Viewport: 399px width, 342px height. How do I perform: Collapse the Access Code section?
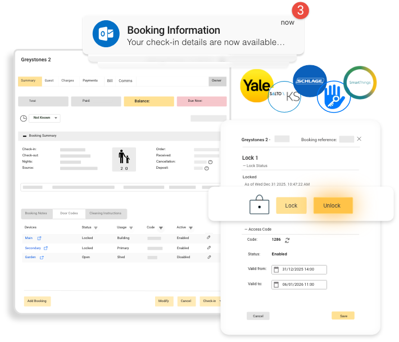pyautogui.click(x=246, y=229)
